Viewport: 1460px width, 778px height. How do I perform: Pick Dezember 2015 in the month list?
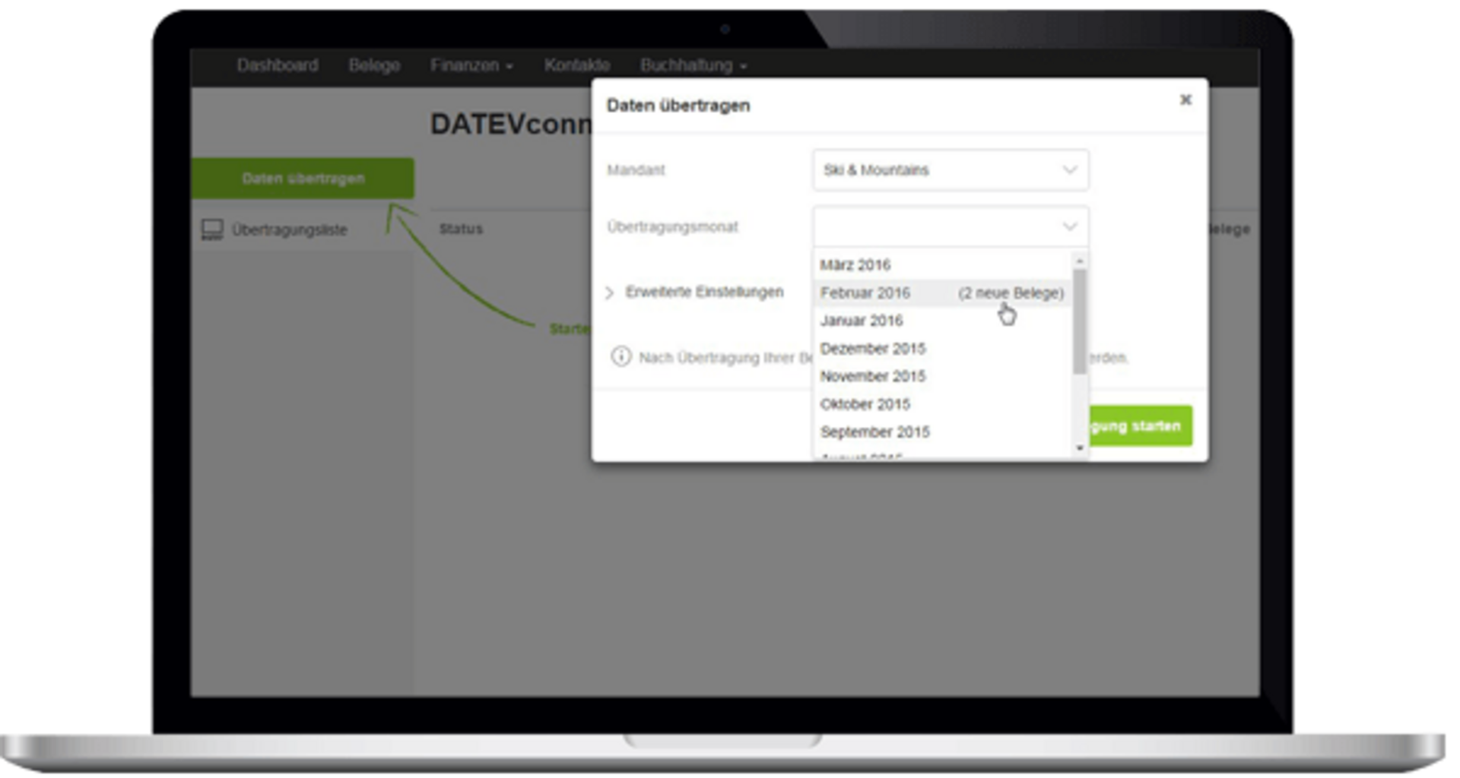[x=872, y=349]
